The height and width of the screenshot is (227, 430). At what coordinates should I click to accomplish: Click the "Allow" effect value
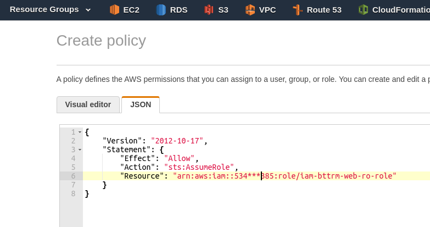180,158
